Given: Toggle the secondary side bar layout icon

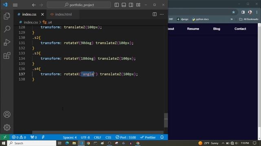Looking at the screenshot, I should [131, 5].
